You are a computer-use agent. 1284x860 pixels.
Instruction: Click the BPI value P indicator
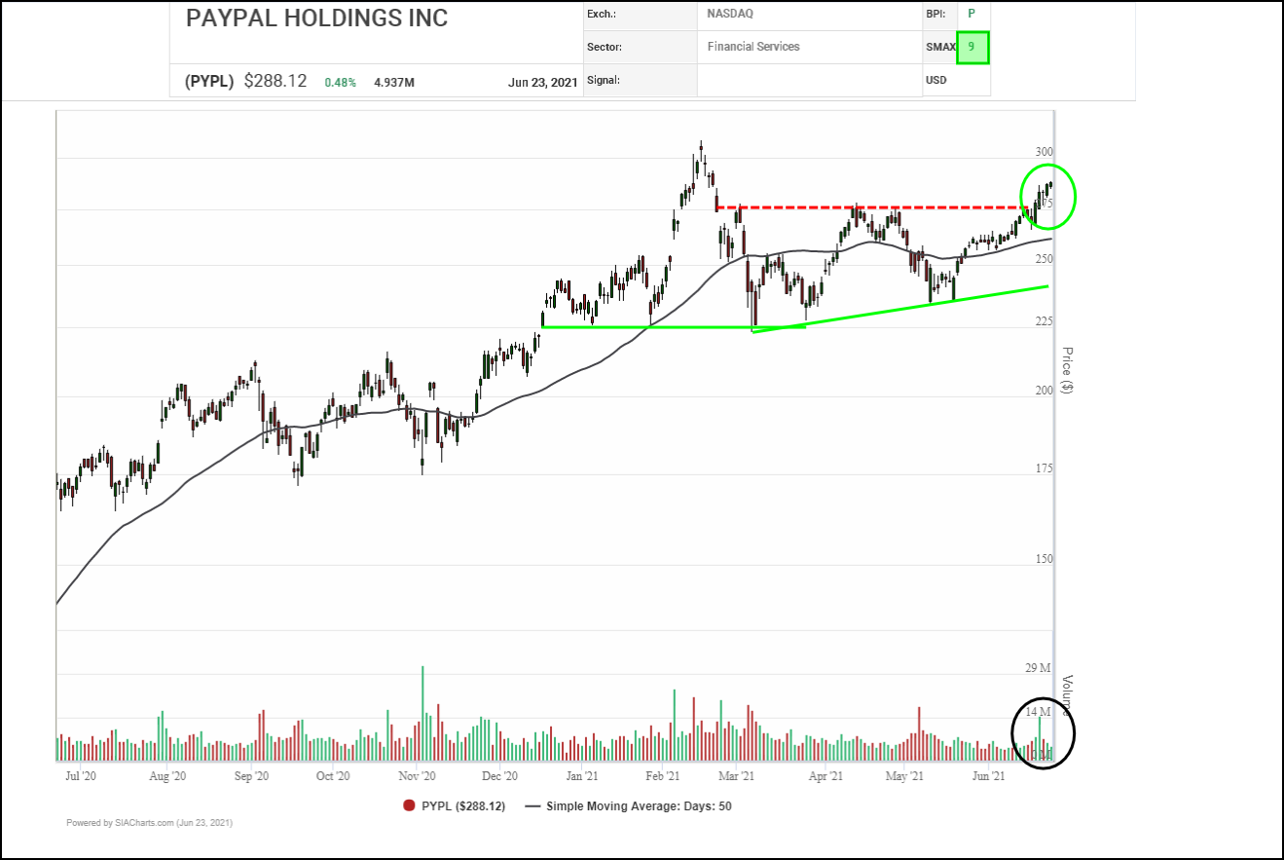pyautogui.click(x=971, y=14)
